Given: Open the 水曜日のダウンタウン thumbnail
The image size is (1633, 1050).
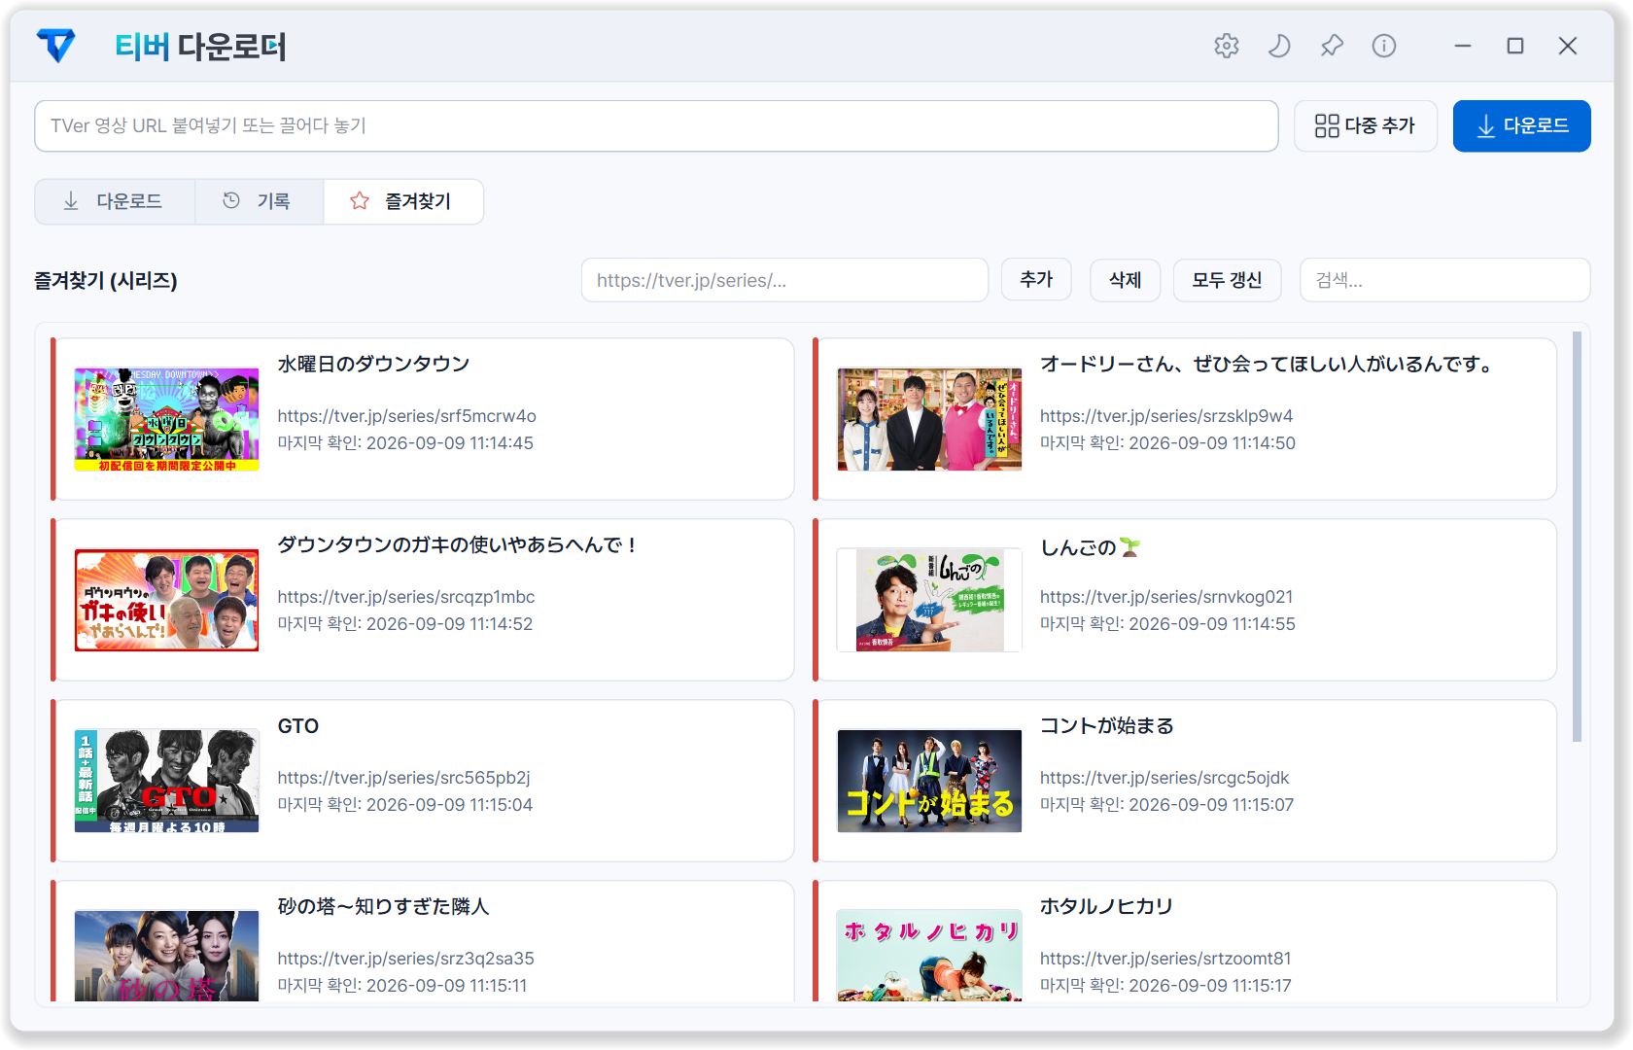Looking at the screenshot, I should (167, 419).
